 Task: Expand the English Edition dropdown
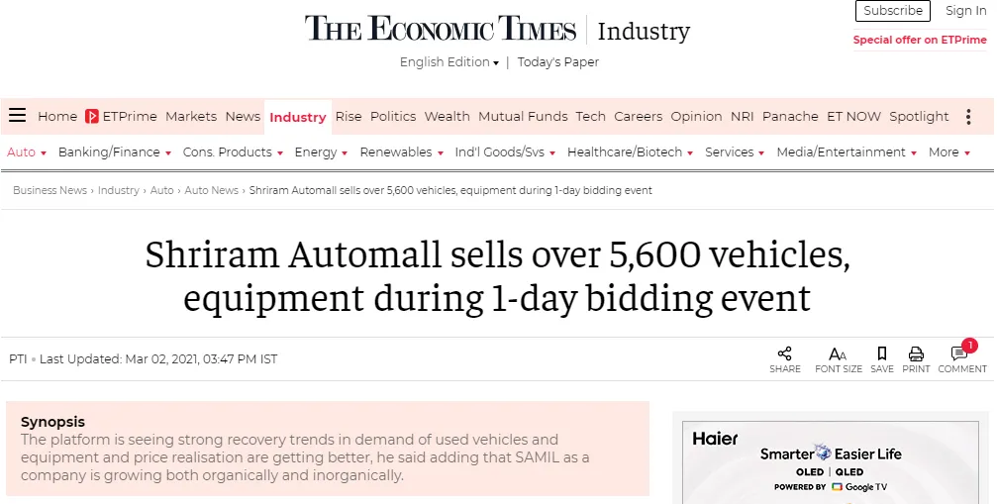click(x=449, y=62)
